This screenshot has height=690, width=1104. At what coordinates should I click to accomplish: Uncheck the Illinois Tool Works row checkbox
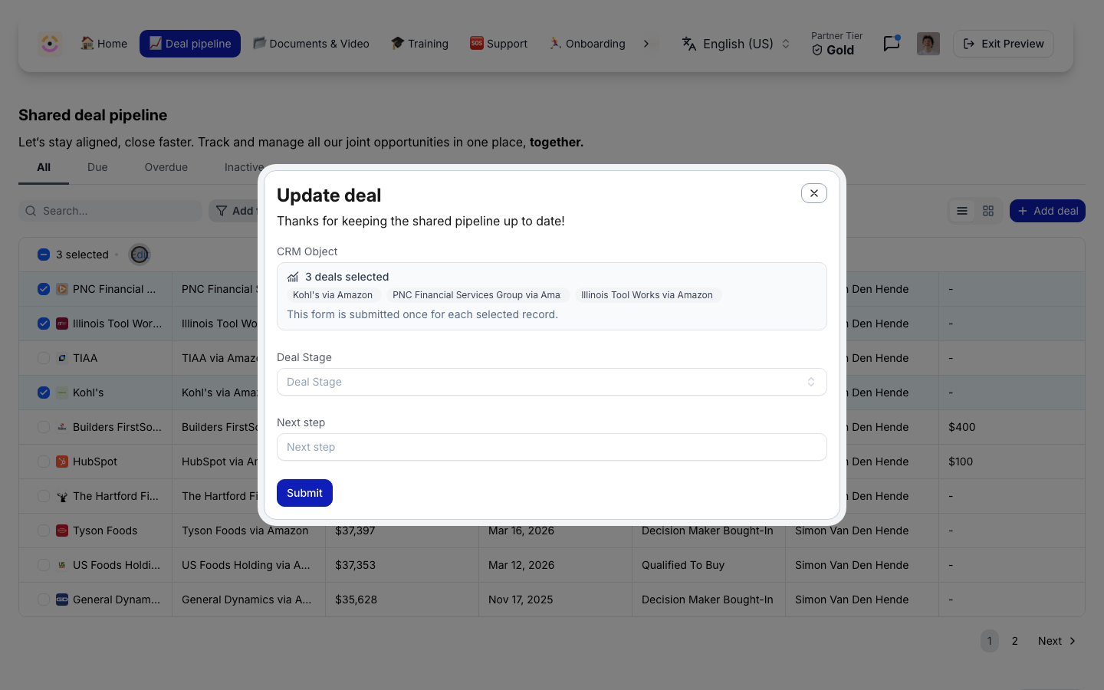click(44, 324)
